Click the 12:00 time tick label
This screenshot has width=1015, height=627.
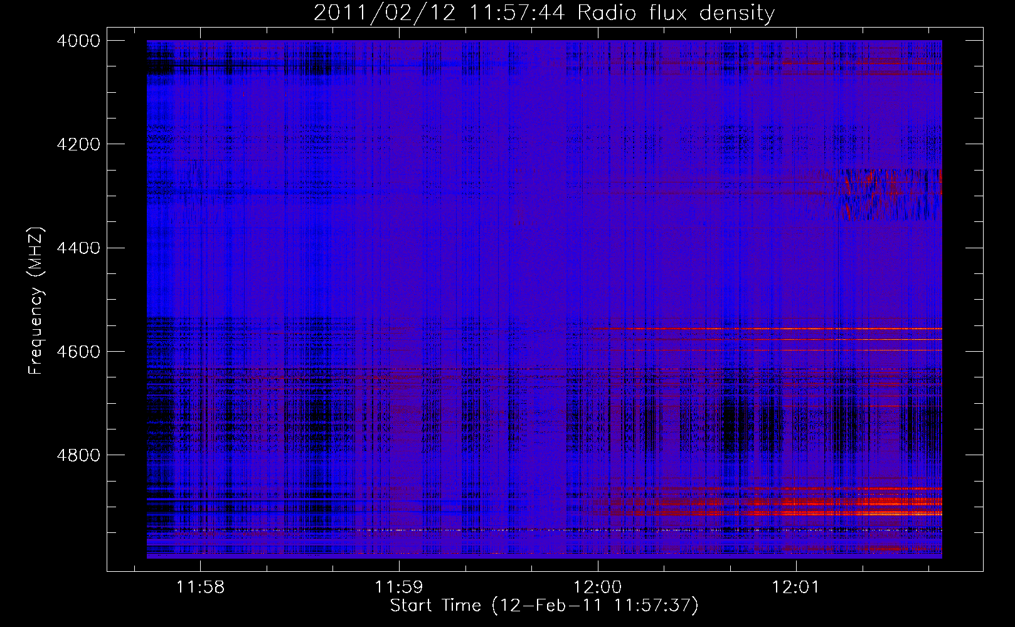coord(598,587)
